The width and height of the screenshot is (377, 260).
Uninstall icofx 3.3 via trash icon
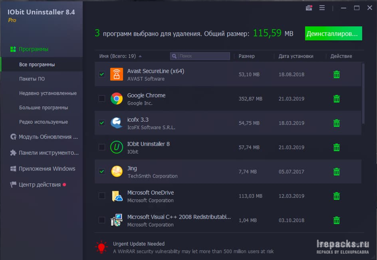(337, 123)
